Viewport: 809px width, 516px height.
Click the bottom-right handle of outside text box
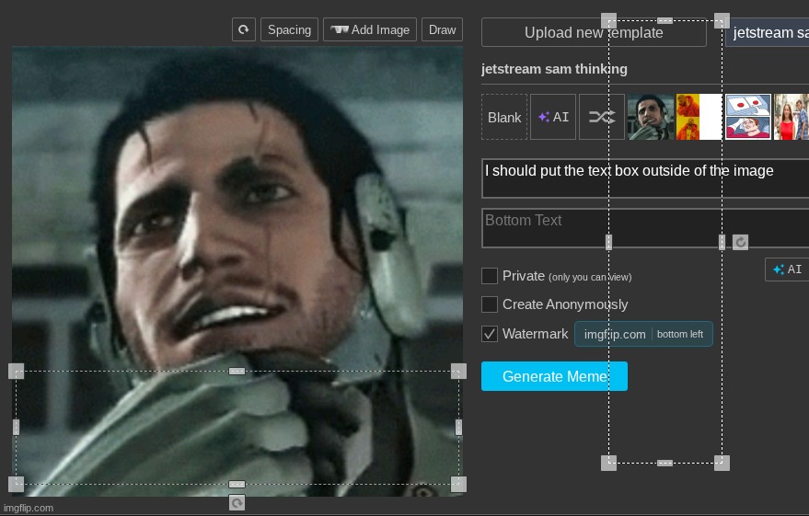tap(722, 463)
